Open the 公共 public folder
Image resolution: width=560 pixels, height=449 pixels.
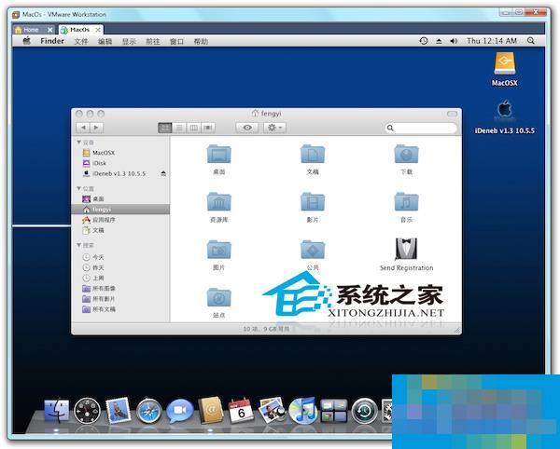(x=313, y=250)
